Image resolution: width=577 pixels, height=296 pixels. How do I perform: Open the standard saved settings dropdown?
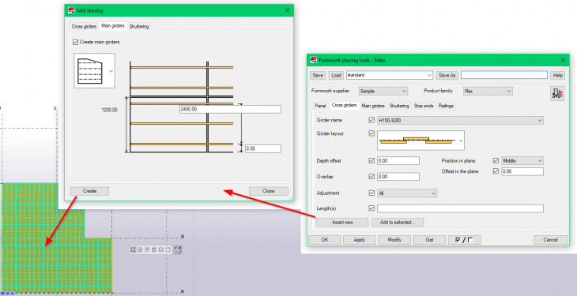point(429,75)
